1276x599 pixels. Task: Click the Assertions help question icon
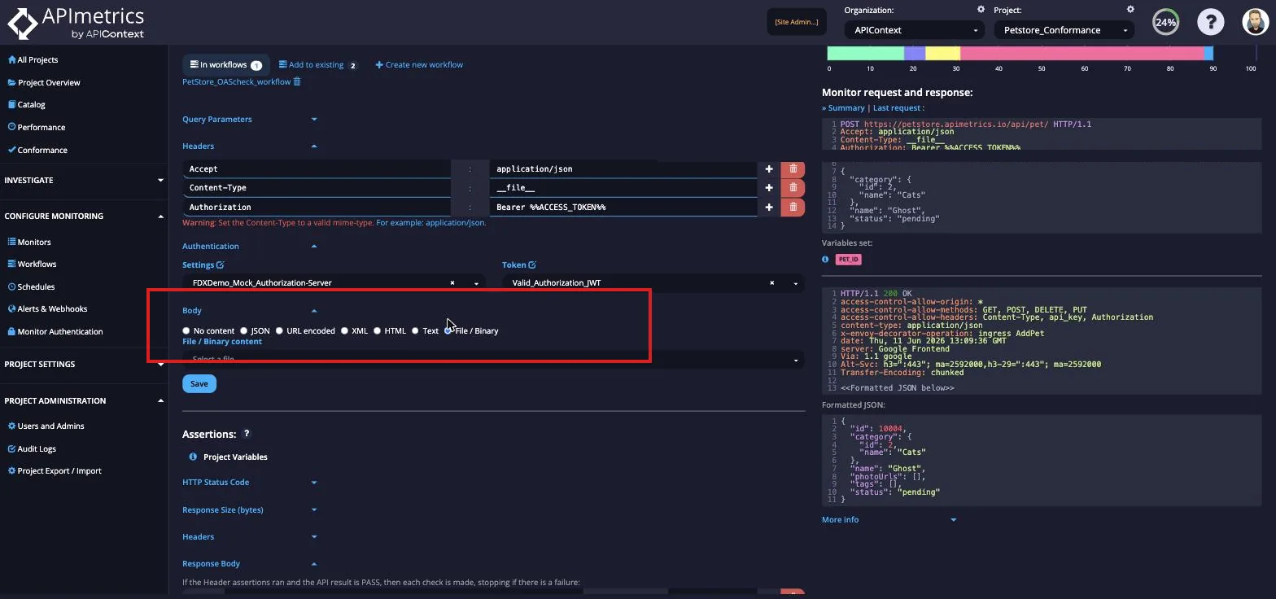pyautogui.click(x=247, y=434)
